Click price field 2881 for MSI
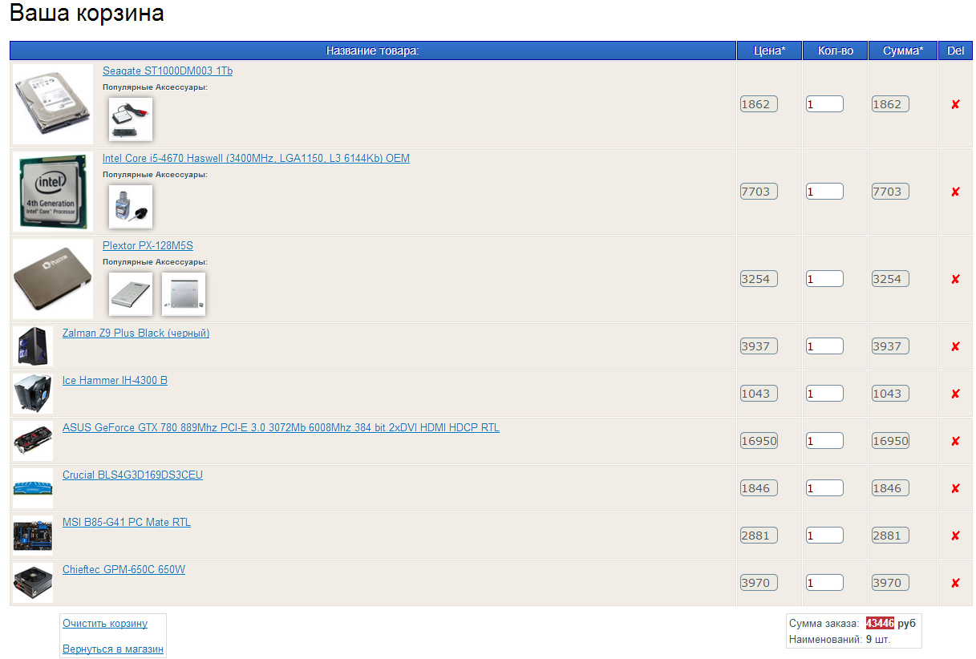This screenshot has width=976, height=659. [759, 536]
